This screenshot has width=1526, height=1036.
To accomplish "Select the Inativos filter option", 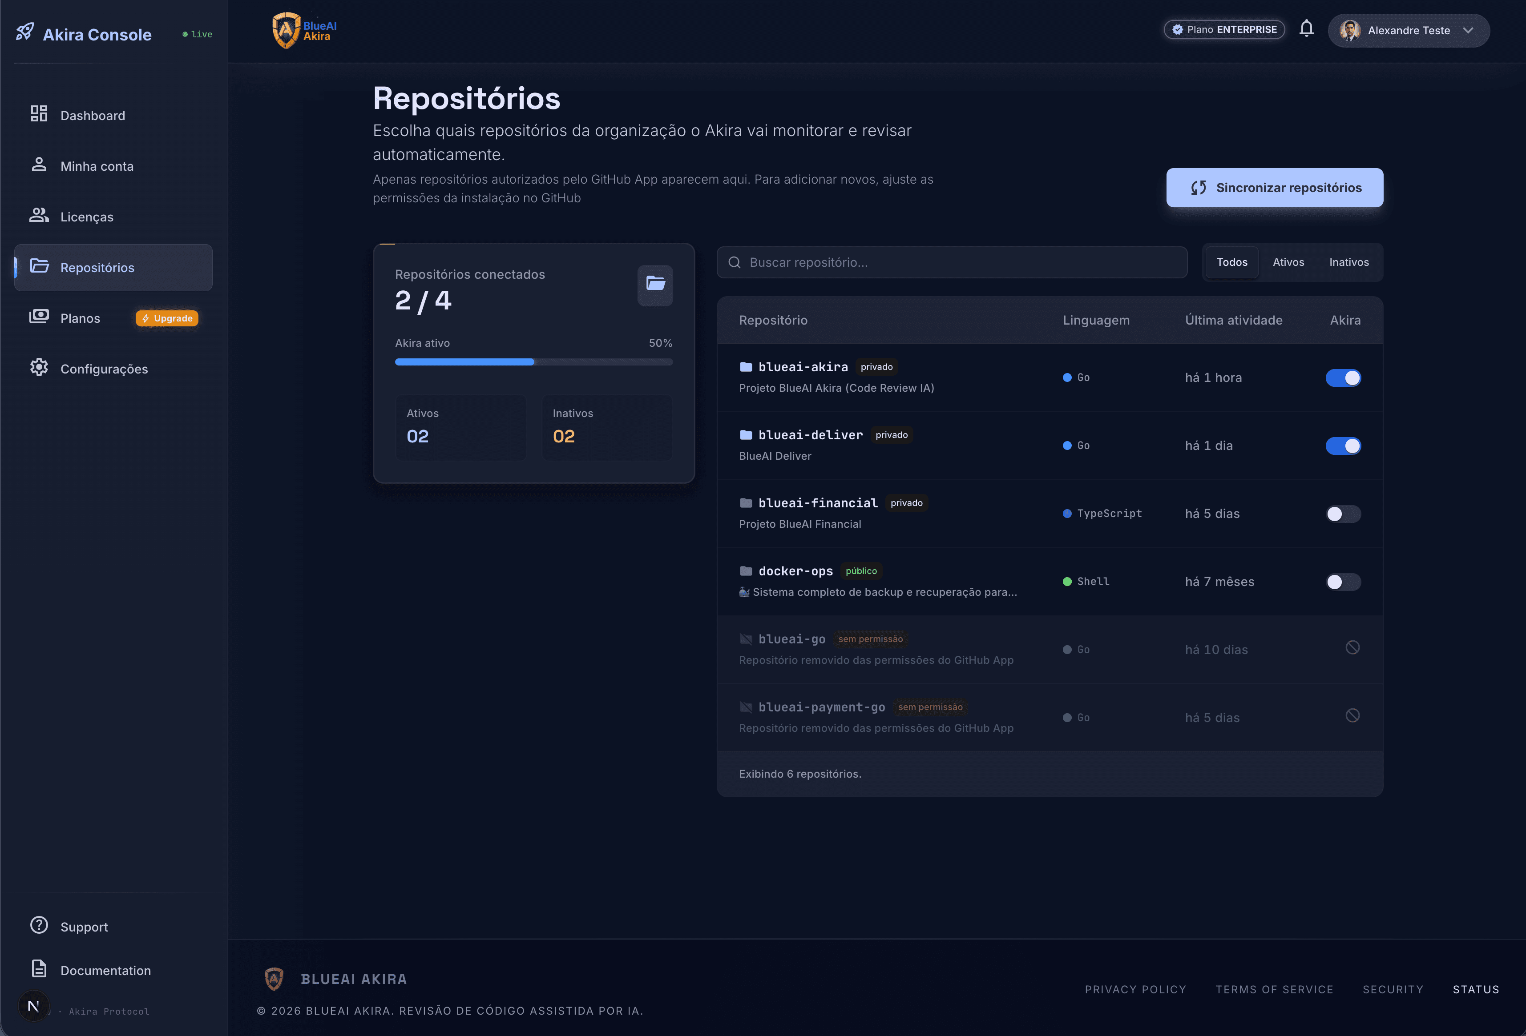I will click(x=1349, y=262).
